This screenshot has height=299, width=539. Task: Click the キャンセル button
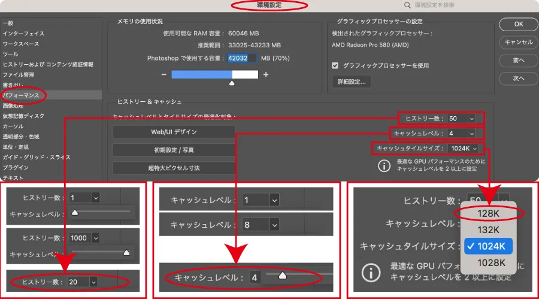coord(519,43)
